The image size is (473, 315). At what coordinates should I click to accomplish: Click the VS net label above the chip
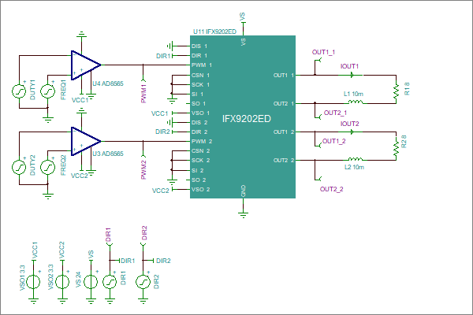pyautogui.click(x=243, y=17)
